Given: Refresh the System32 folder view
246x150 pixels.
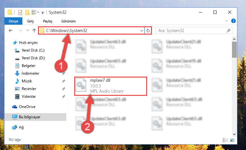Looking at the screenshot, I should (148, 31).
